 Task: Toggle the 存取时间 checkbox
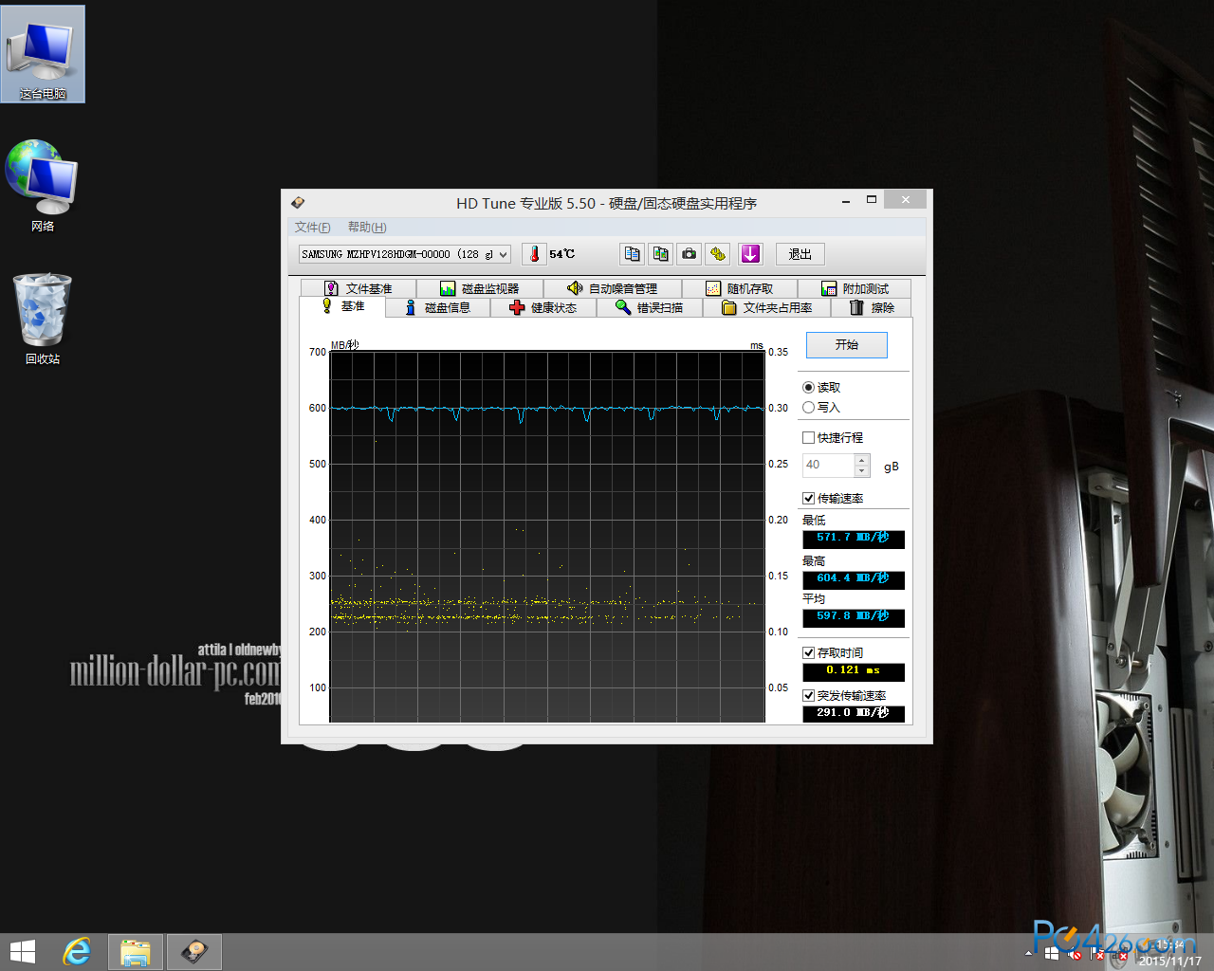[808, 652]
